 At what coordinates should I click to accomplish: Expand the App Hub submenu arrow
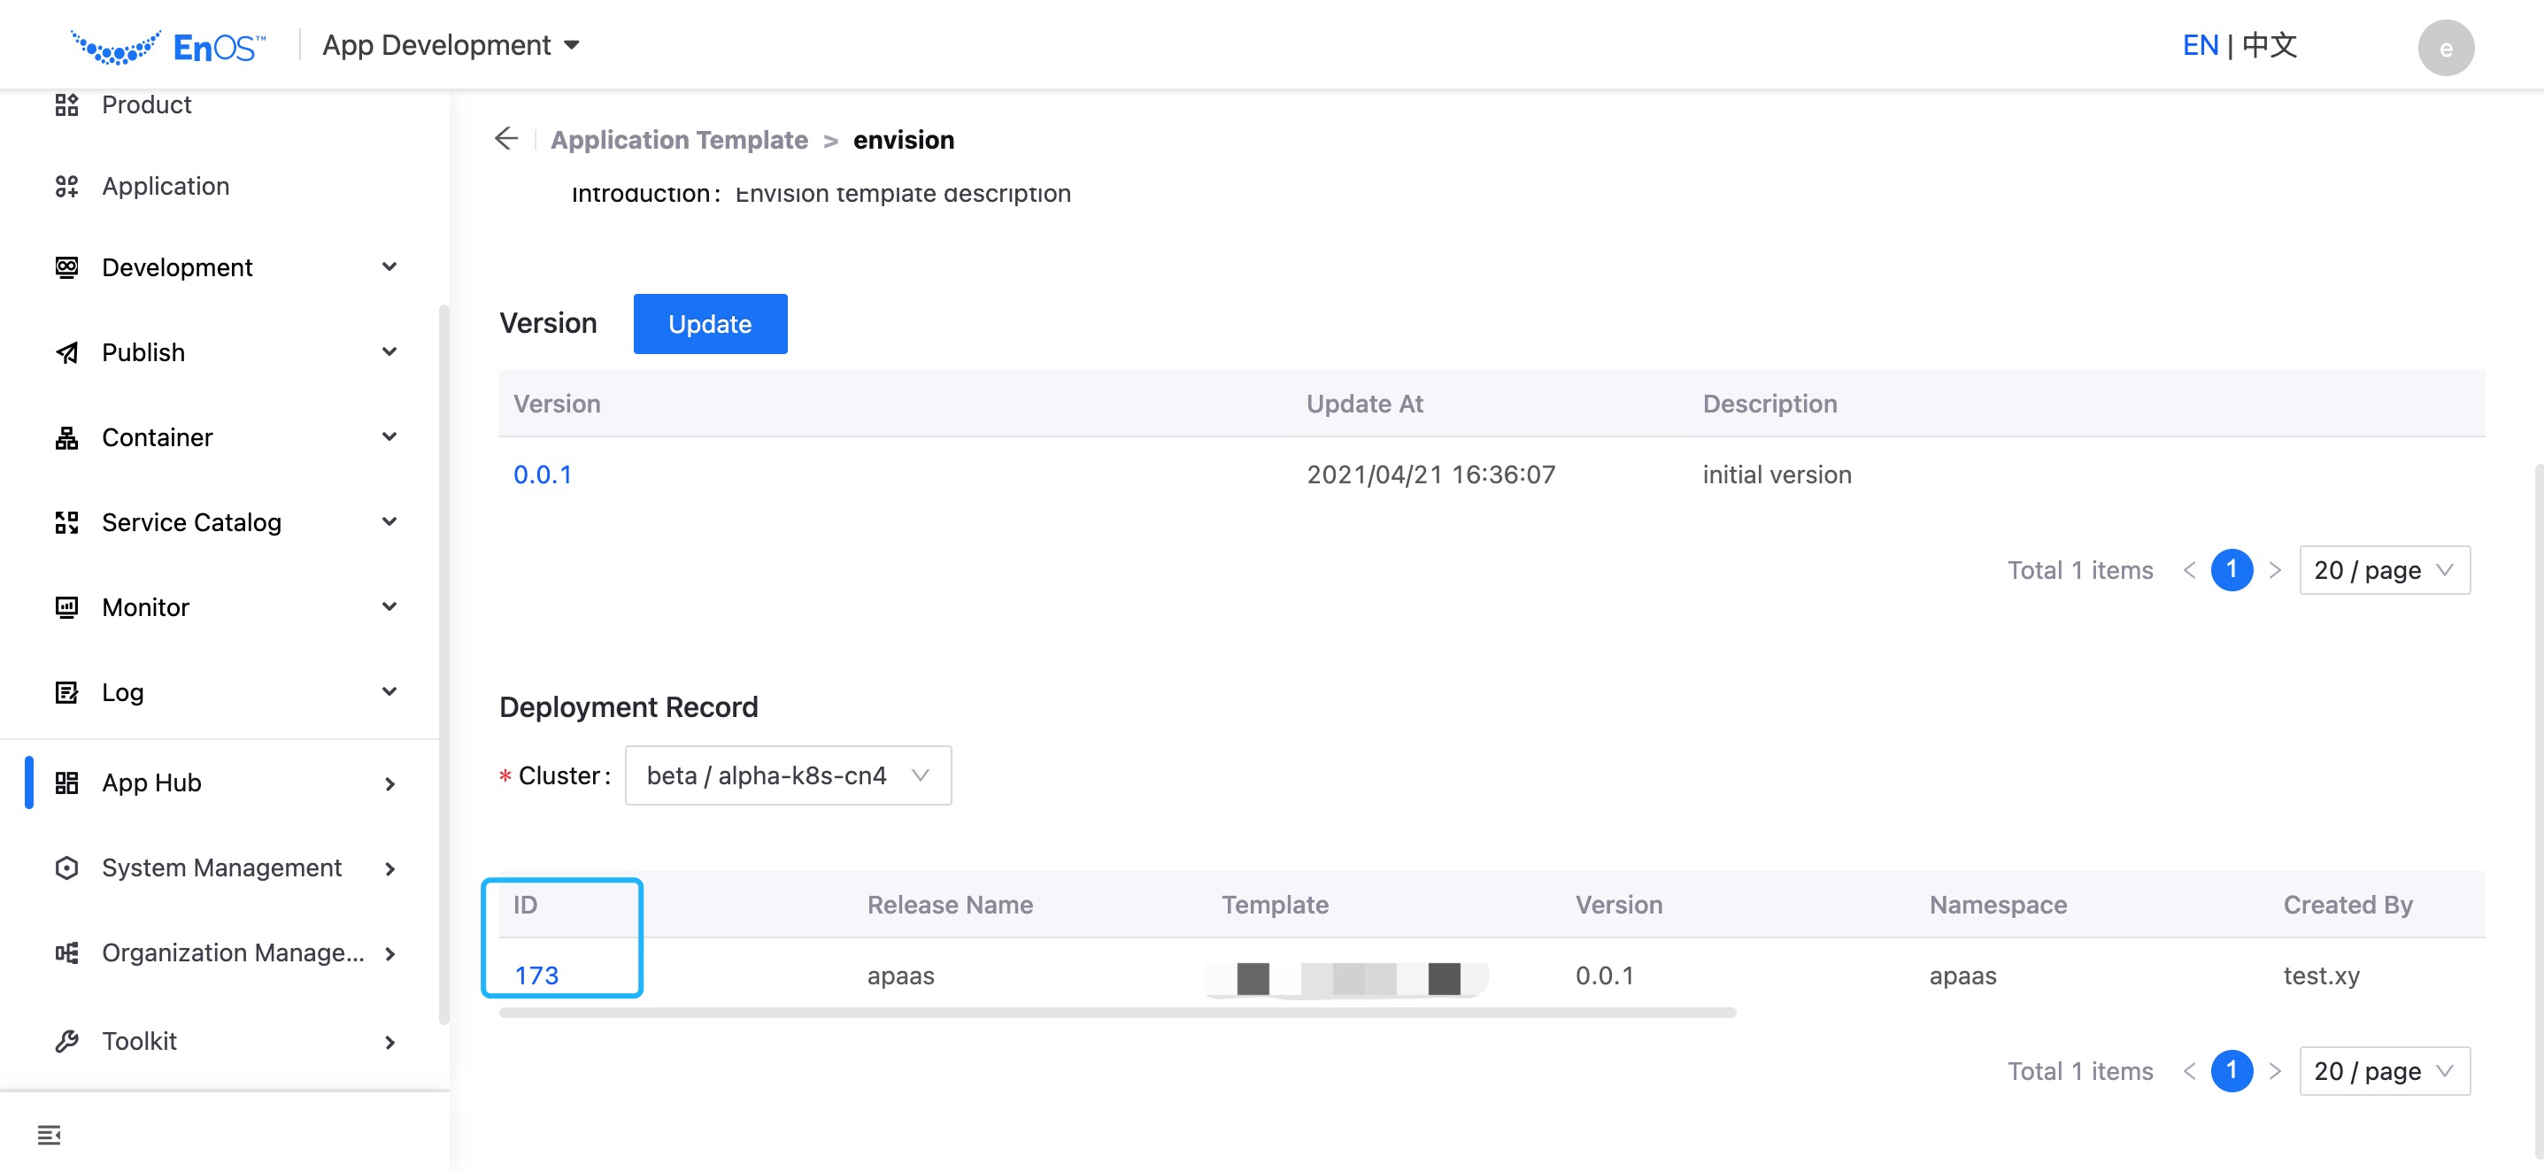[389, 784]
